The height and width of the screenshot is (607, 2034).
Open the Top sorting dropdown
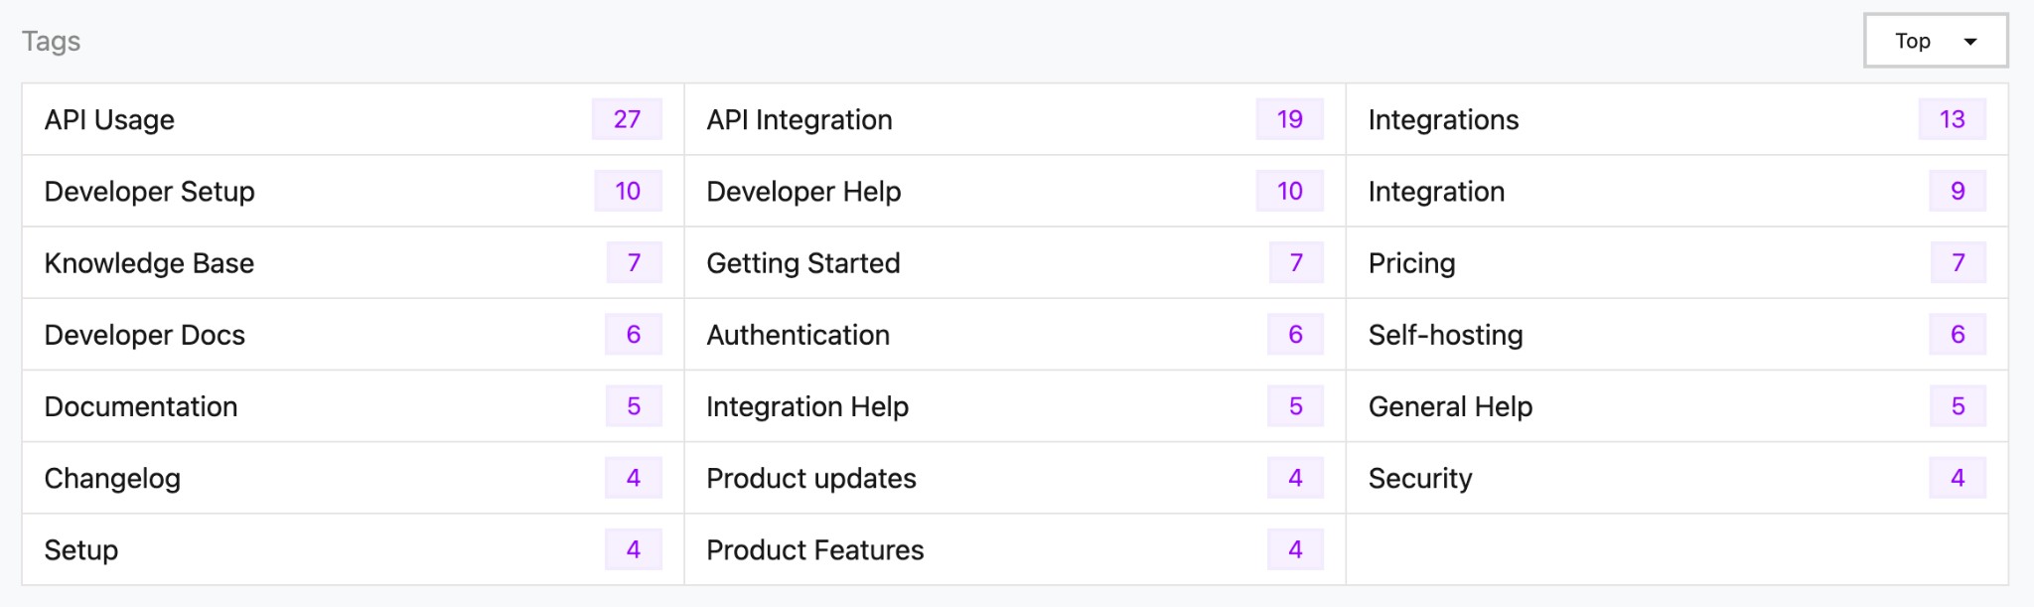tap(1933, 41)
